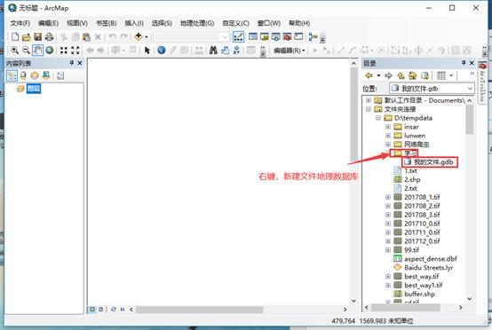The width and height of the screenshot is (492, 330).
Task: Open the 视图(V) menu
Action: pyautogui.click(x=77, y=23)
